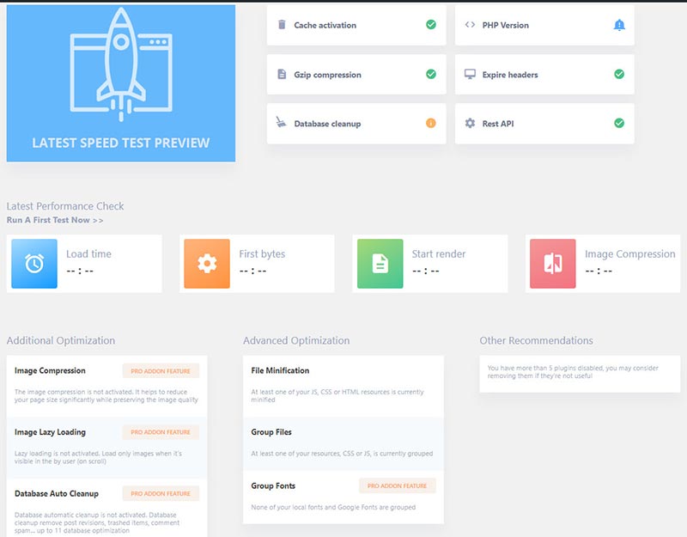Click the Database cleanup broom icon

pos(282,124)
